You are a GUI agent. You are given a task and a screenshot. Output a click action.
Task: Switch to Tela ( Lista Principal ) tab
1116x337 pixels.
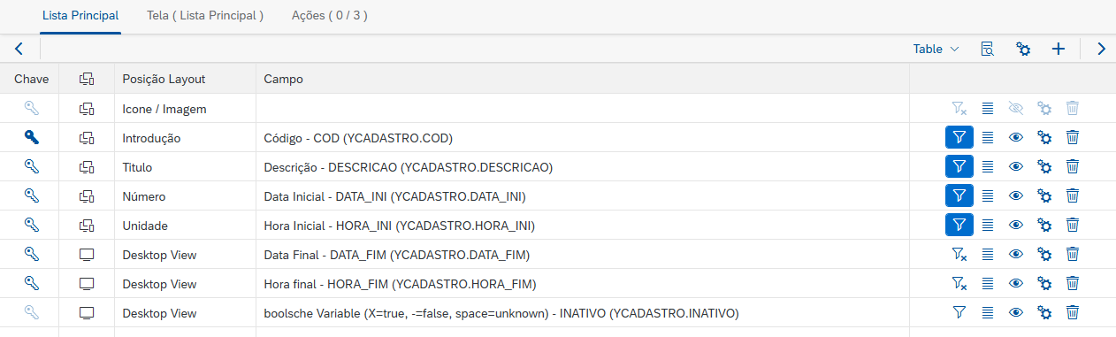tap(205, 16)
